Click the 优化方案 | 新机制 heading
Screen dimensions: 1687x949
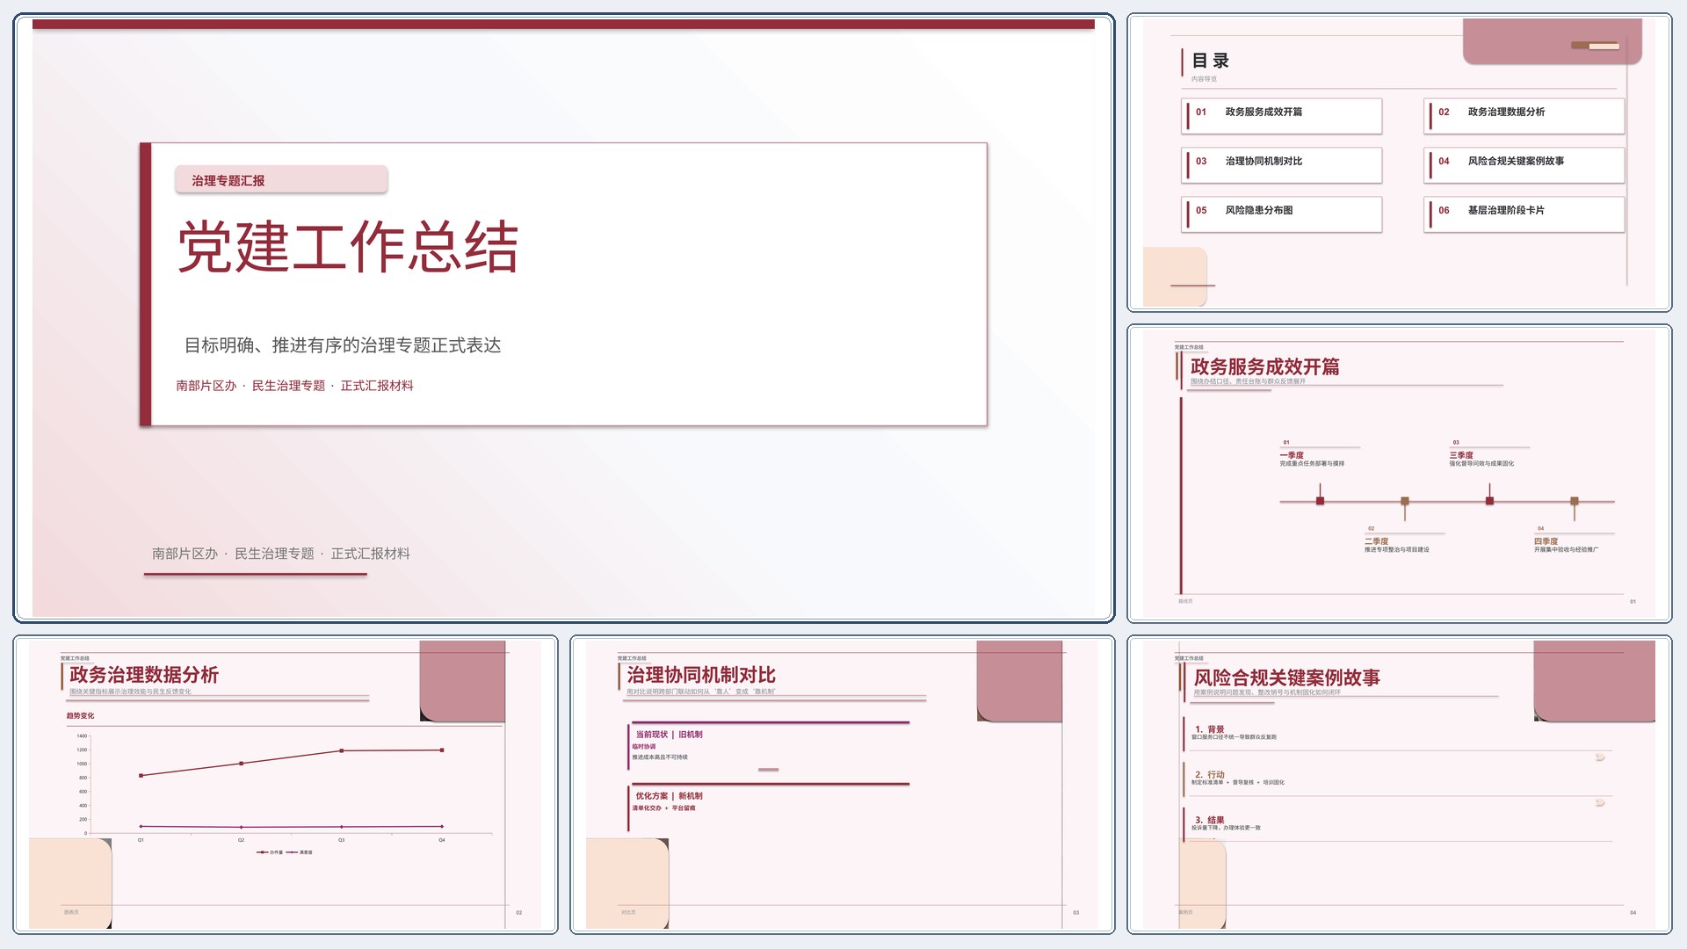pos(669,796)
